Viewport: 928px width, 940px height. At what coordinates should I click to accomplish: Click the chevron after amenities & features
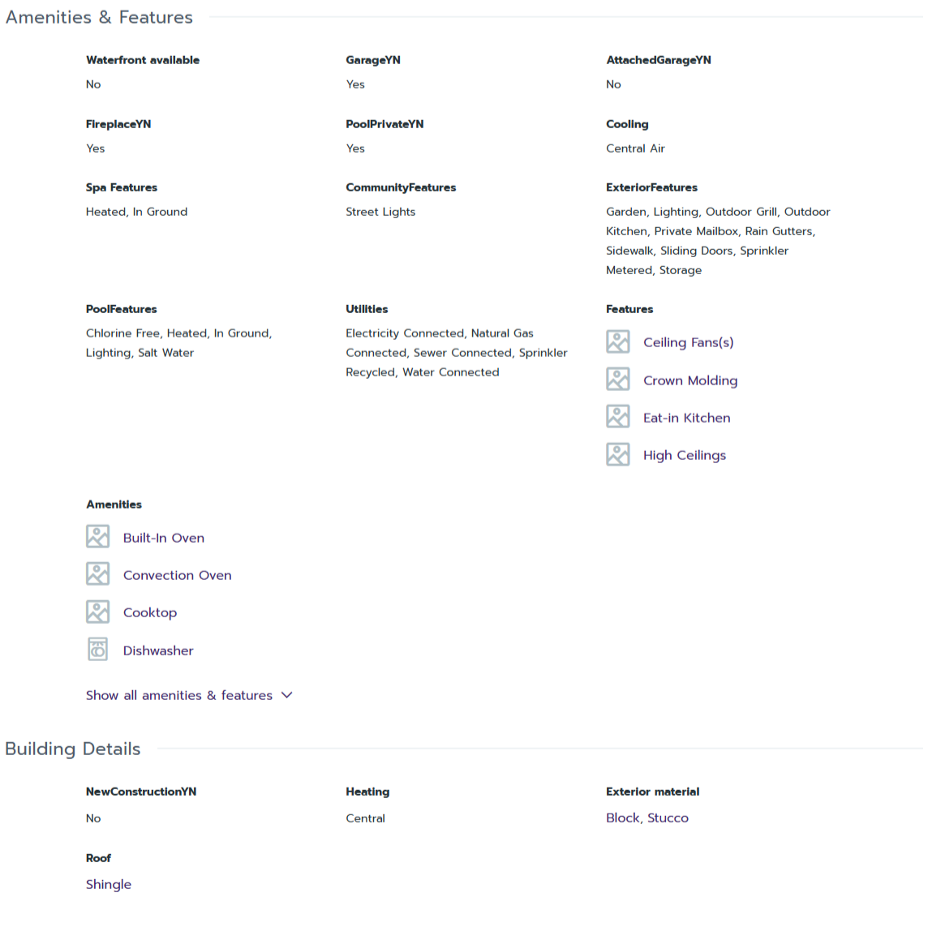tap(286, 695)
